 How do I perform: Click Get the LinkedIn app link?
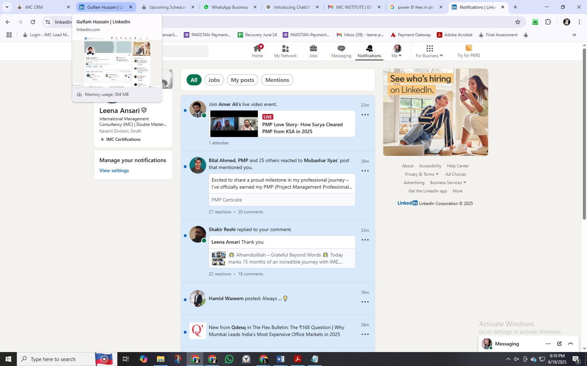[x=428, y=191]
